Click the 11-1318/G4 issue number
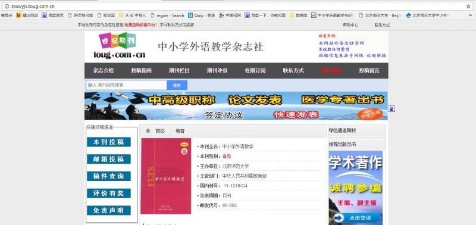This screenshot has height=225, width=476. [236, 186]
